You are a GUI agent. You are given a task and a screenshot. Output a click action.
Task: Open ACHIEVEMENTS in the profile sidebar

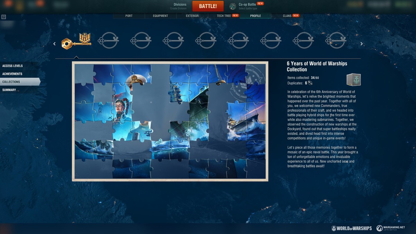[x=19, y=74]
